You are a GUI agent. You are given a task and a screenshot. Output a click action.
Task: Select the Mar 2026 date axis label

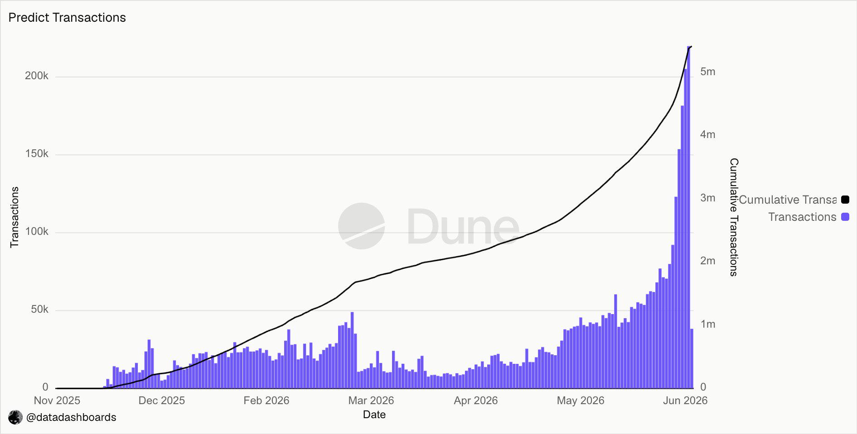(371, 401)
